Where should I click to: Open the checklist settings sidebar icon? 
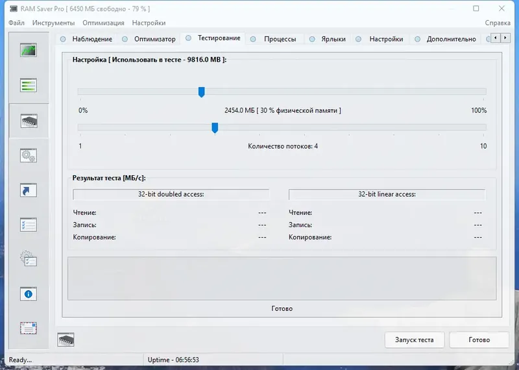pyautogui.click(x=29, y=225)
